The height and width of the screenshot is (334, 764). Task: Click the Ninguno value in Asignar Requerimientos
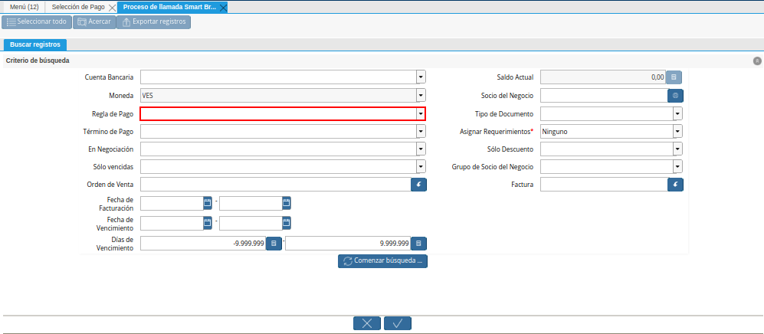pyautogui.click(x=555, y=132)
